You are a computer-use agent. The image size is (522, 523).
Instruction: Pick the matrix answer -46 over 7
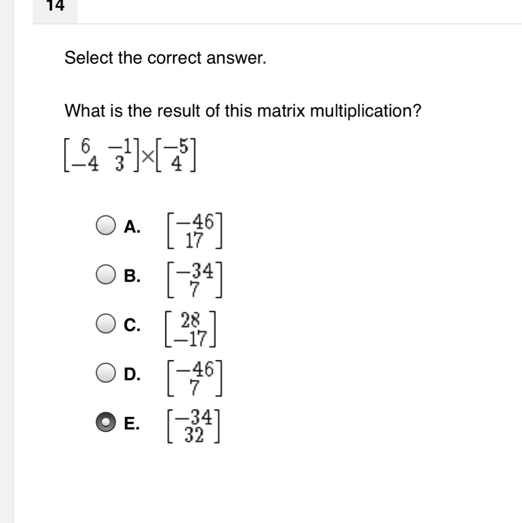pyautogui.click(x=195, y=378)
